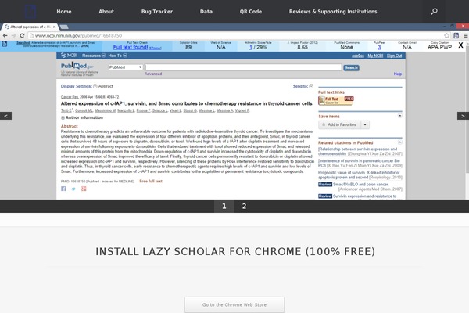Open the About page
This screenshot has width=469, height=313.
[x=106, y=12]
